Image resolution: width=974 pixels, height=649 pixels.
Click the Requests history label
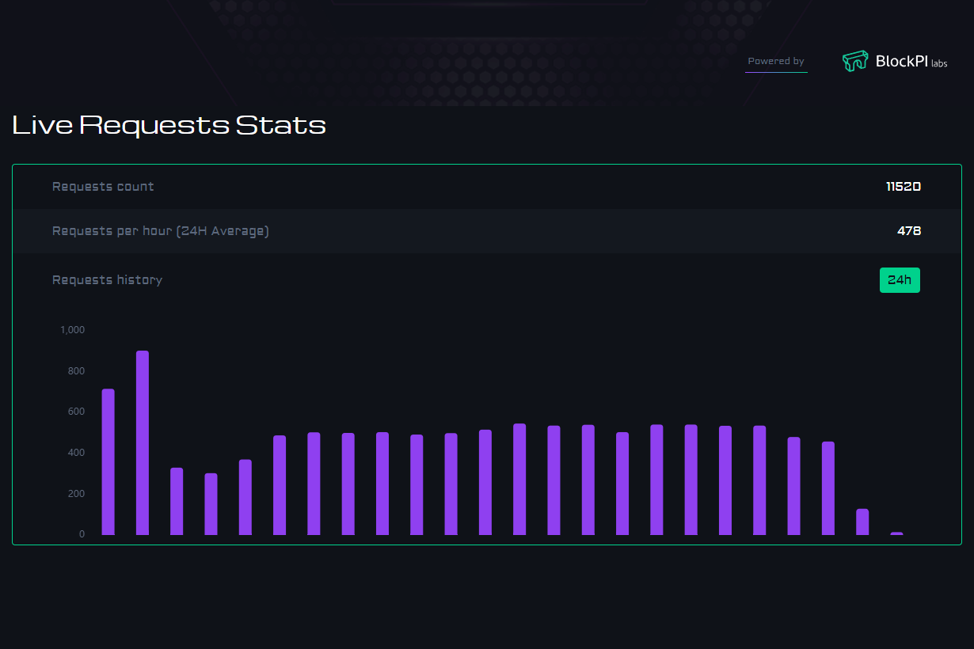tap(107, 280)
